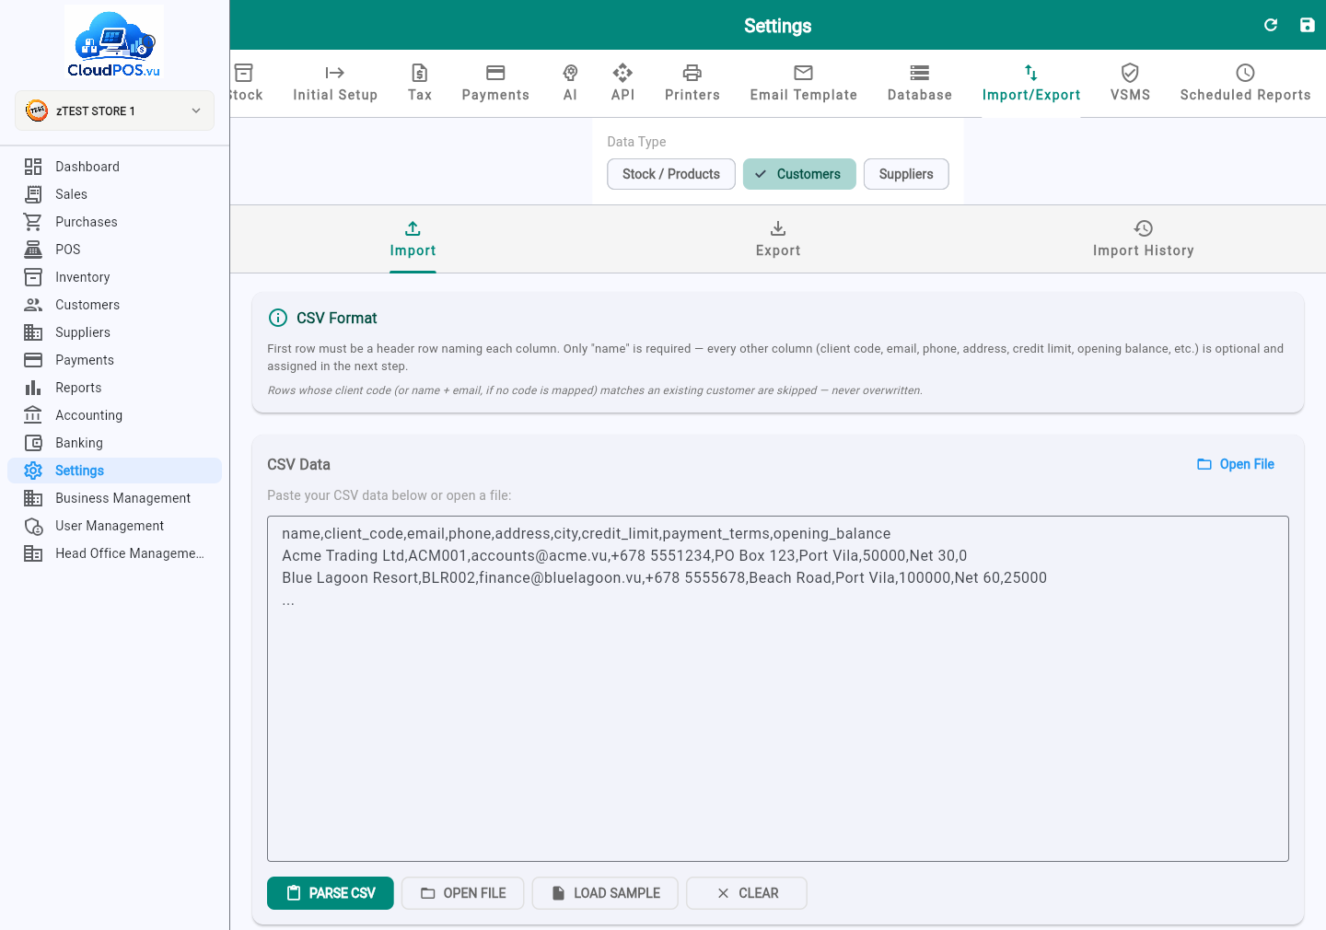Click the Open File link in CSV Data header

point(1236,464)
